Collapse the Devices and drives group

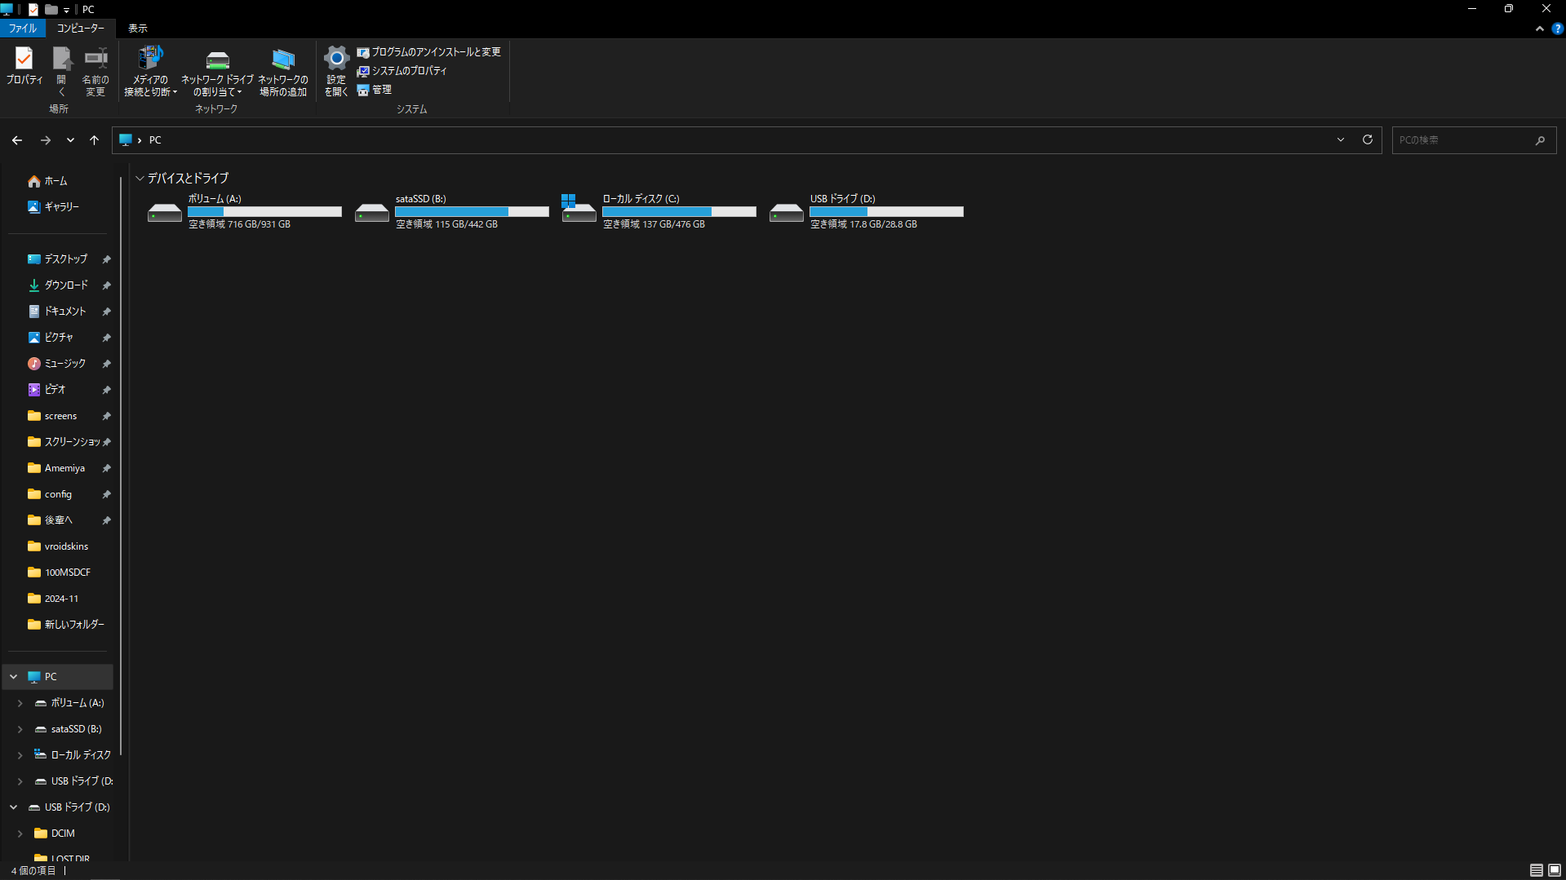(x=140, y=178)
